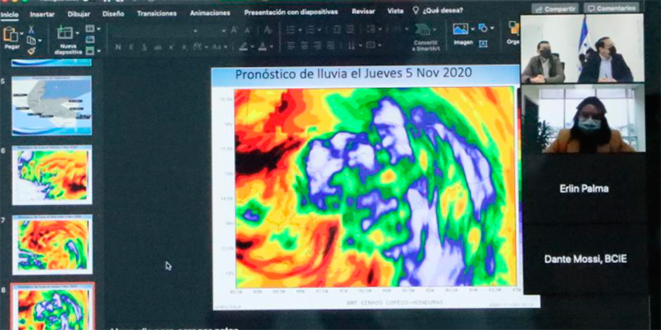The height and width of the screenshot is (330, 661).
Task: Select the Erlin Palma participant tile
Action: tap(584, 188)
